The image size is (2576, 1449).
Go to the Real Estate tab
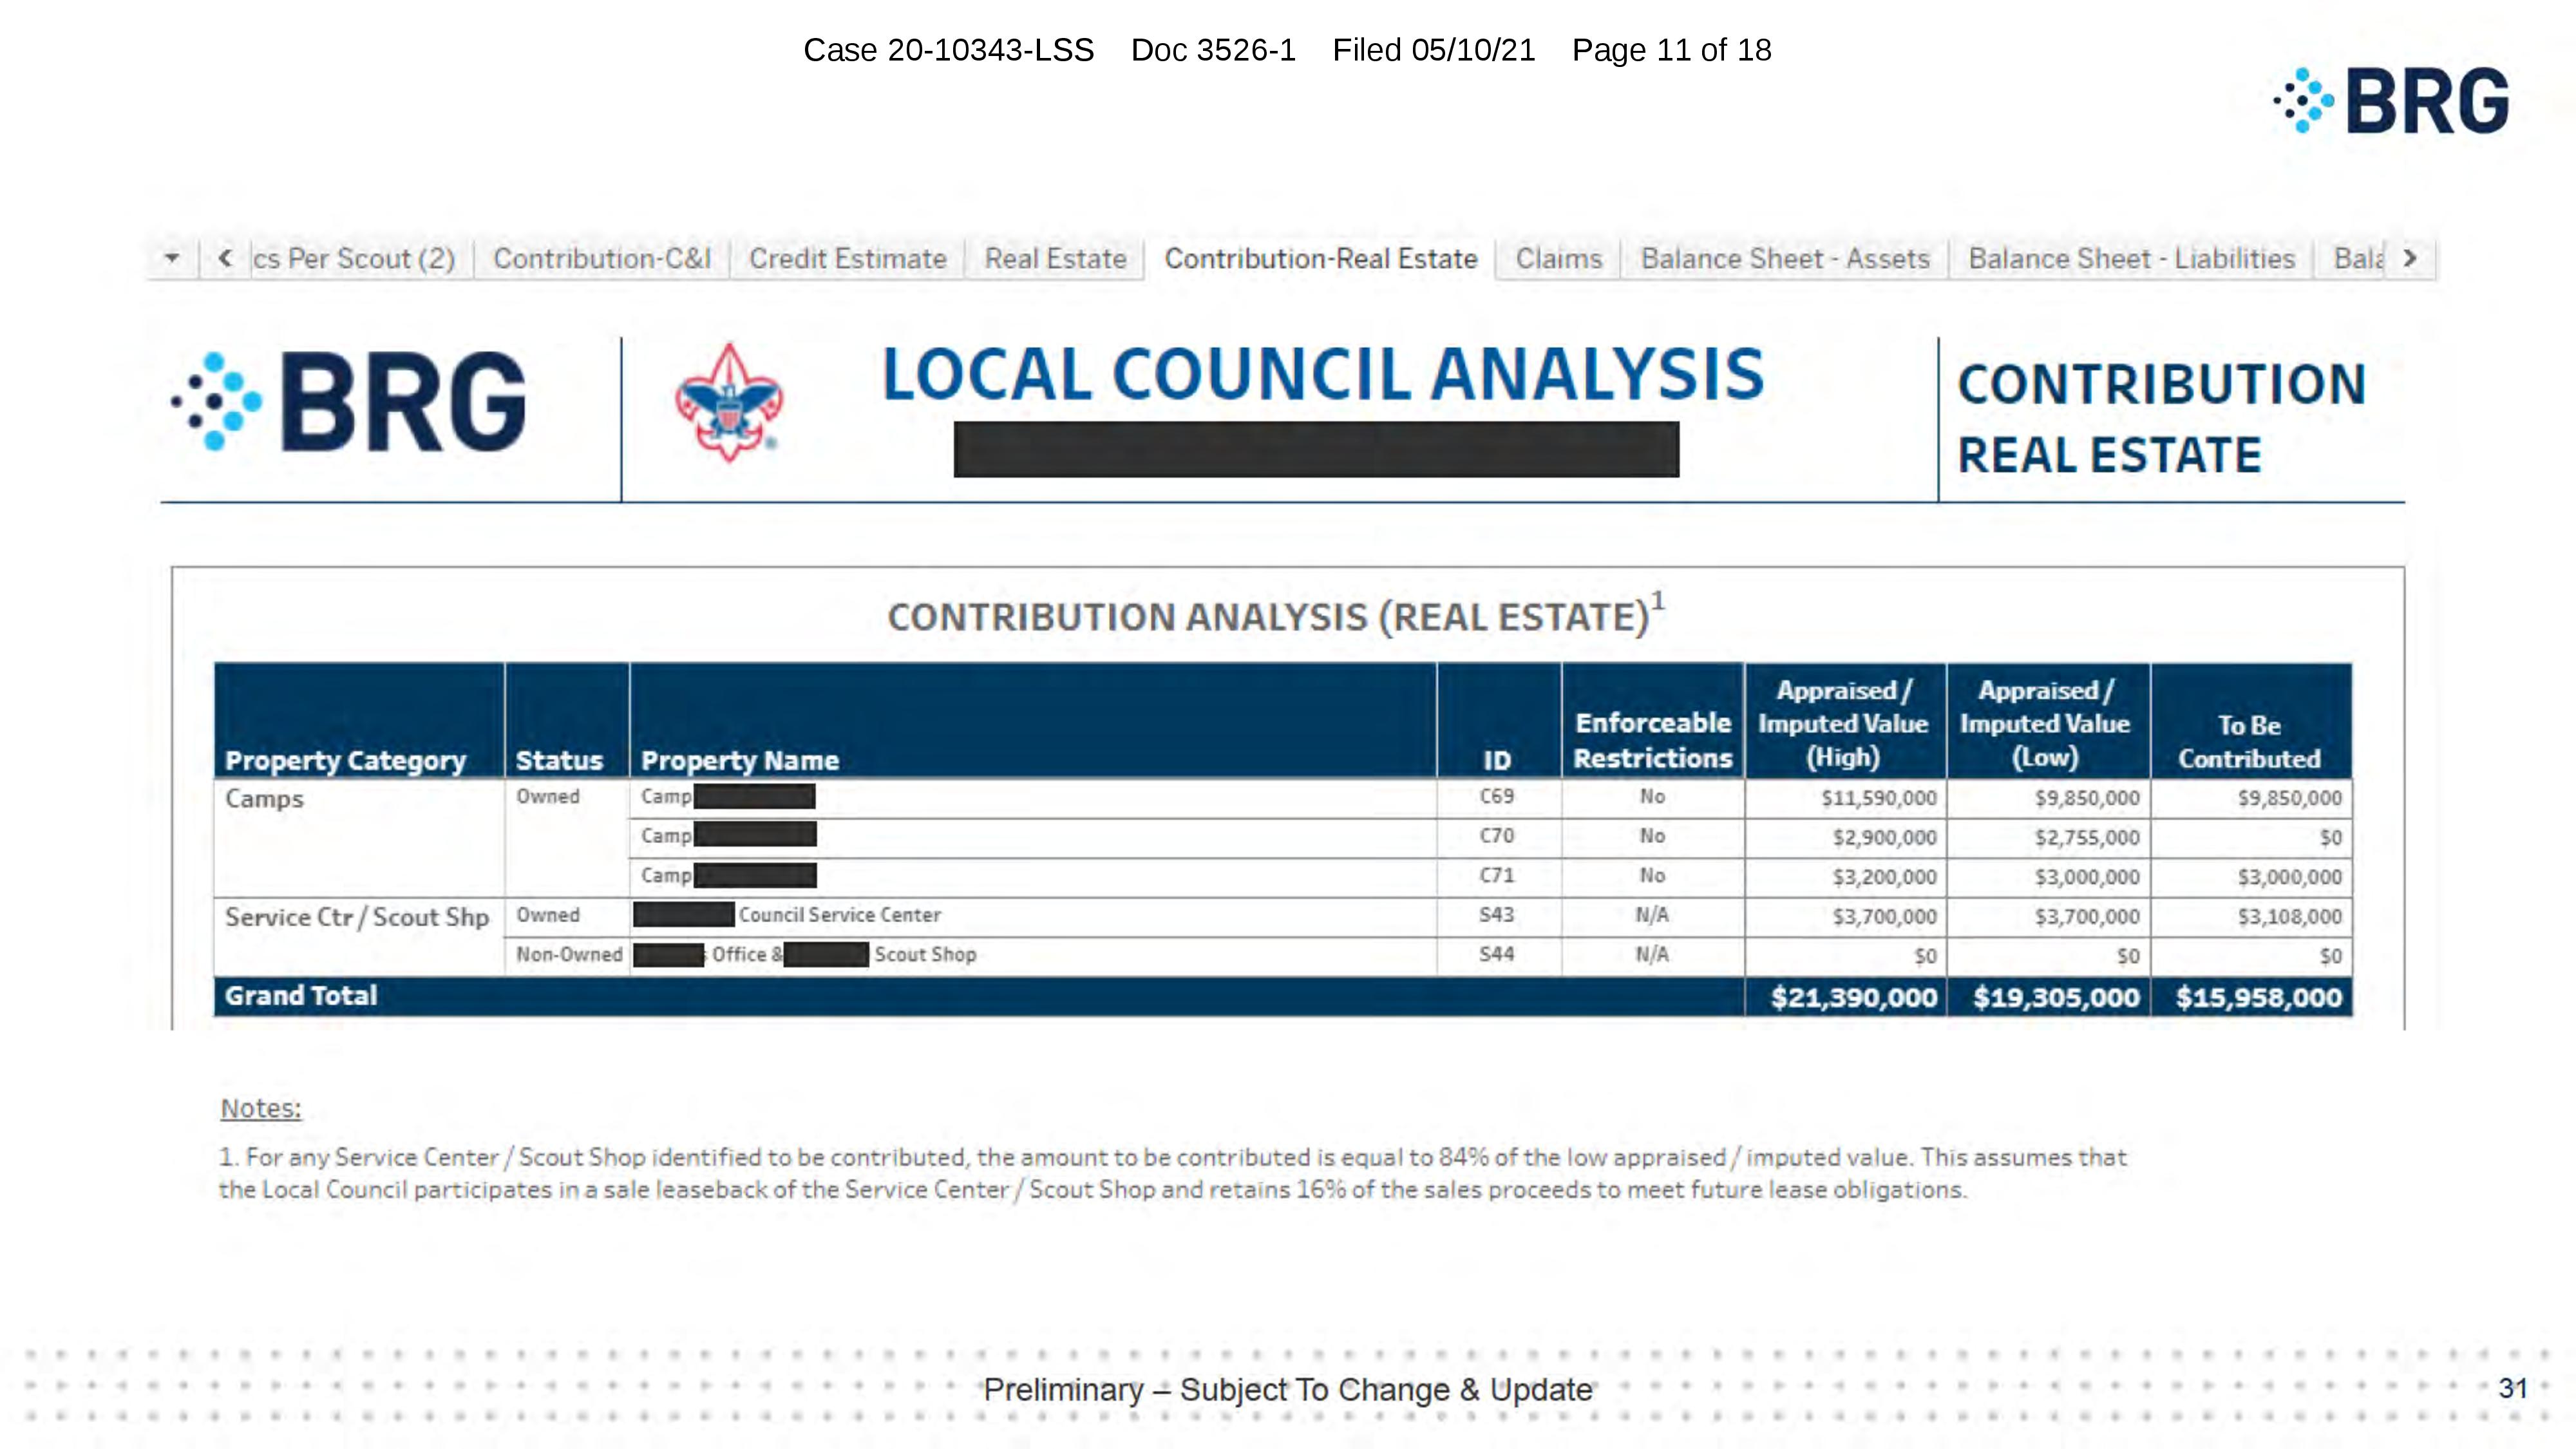tap(1055, 258)
